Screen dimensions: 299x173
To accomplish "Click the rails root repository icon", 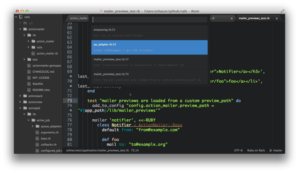I will tap(21, 17).
